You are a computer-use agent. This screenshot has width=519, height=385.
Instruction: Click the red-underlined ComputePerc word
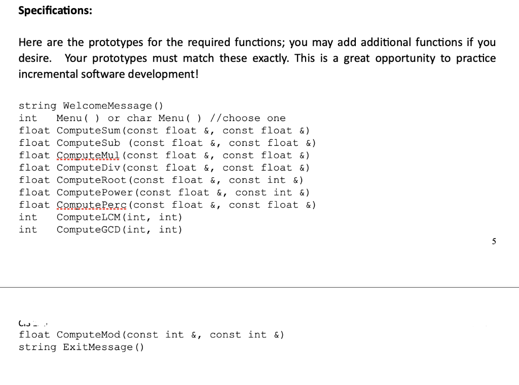(91, 205)
